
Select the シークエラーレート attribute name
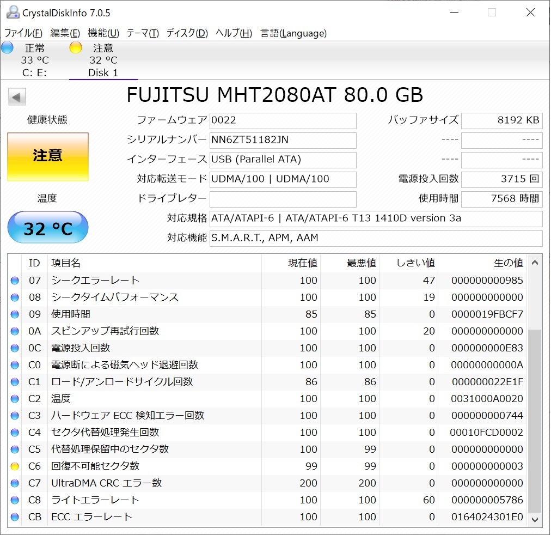pyautogui.click(x=95, y=281)
